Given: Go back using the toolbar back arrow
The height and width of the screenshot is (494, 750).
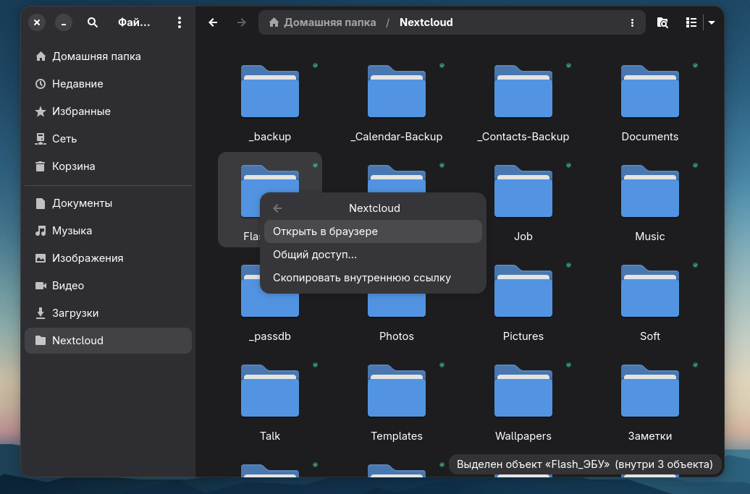Looking at the screenshot, I should pyautogui.click(x=213, y=22).
